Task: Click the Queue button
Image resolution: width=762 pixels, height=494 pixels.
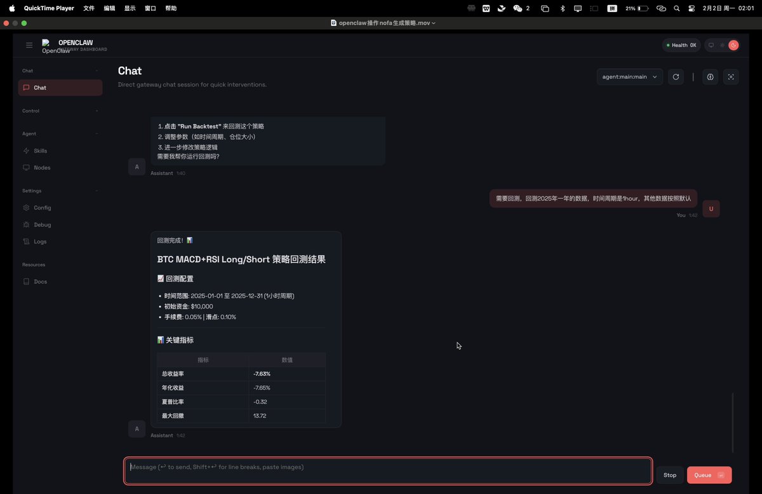Action: click(x=709, y=475)
